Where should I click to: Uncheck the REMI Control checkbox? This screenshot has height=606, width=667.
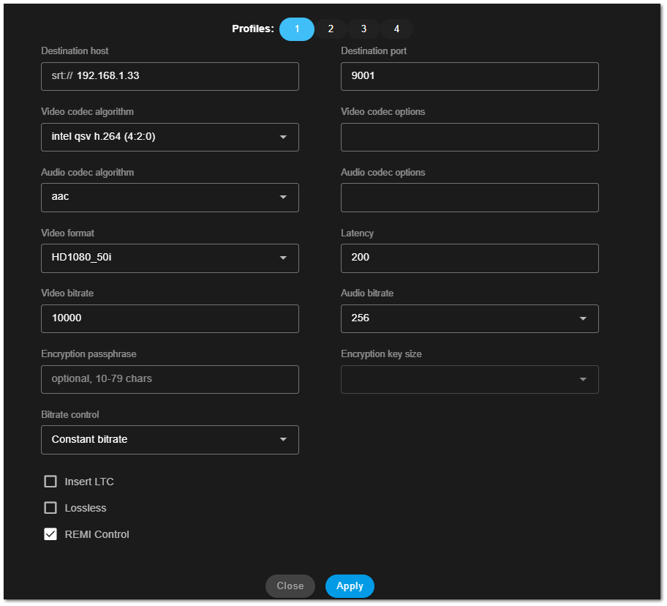click(50, 534)
